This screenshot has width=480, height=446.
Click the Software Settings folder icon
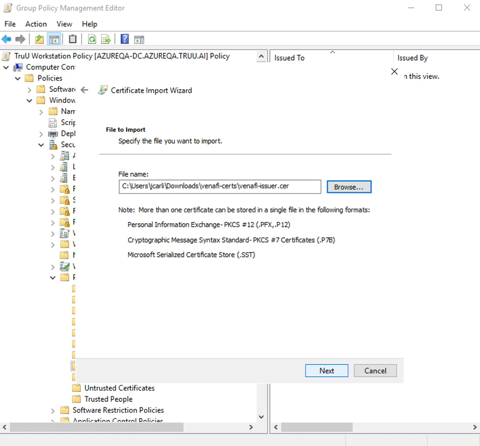click(x=41, y=89)
